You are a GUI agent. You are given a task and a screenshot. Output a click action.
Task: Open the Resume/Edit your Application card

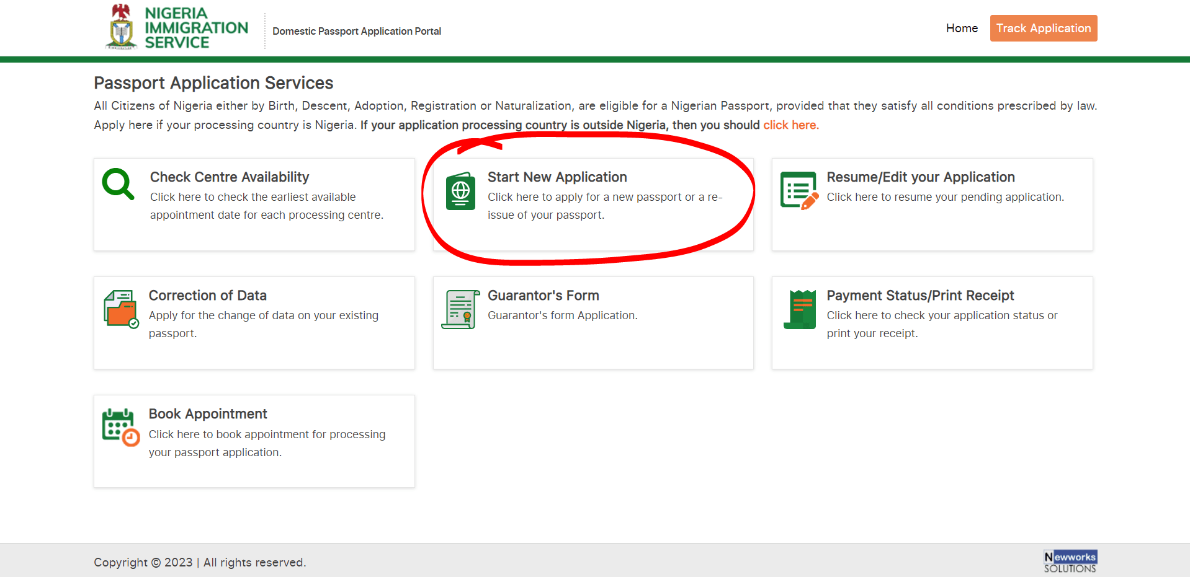[932, 205]
